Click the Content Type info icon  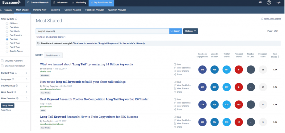pyautogui.click(x=16, y=73)
